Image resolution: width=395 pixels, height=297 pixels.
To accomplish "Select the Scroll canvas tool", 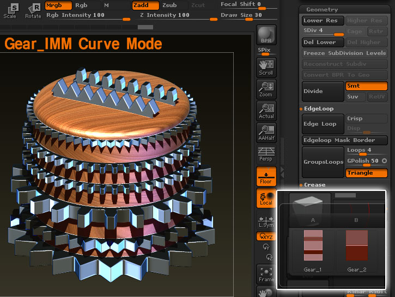I will pyautogui.click(x=266, y=67).
